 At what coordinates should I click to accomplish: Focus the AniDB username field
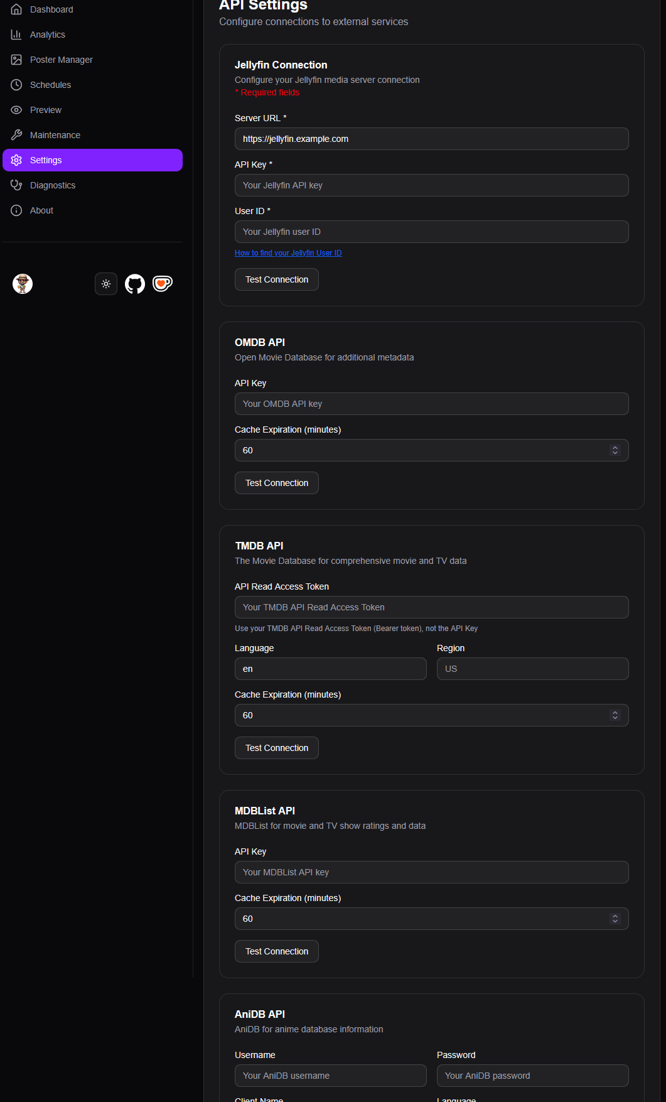pyautogui.click(x=331, y=1076)
